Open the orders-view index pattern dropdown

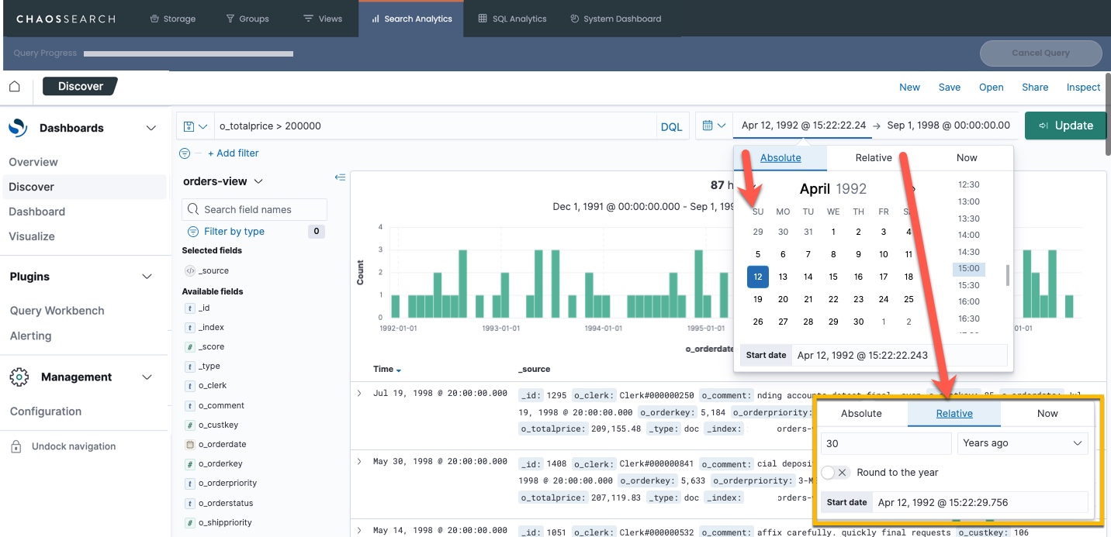[223, 181]
